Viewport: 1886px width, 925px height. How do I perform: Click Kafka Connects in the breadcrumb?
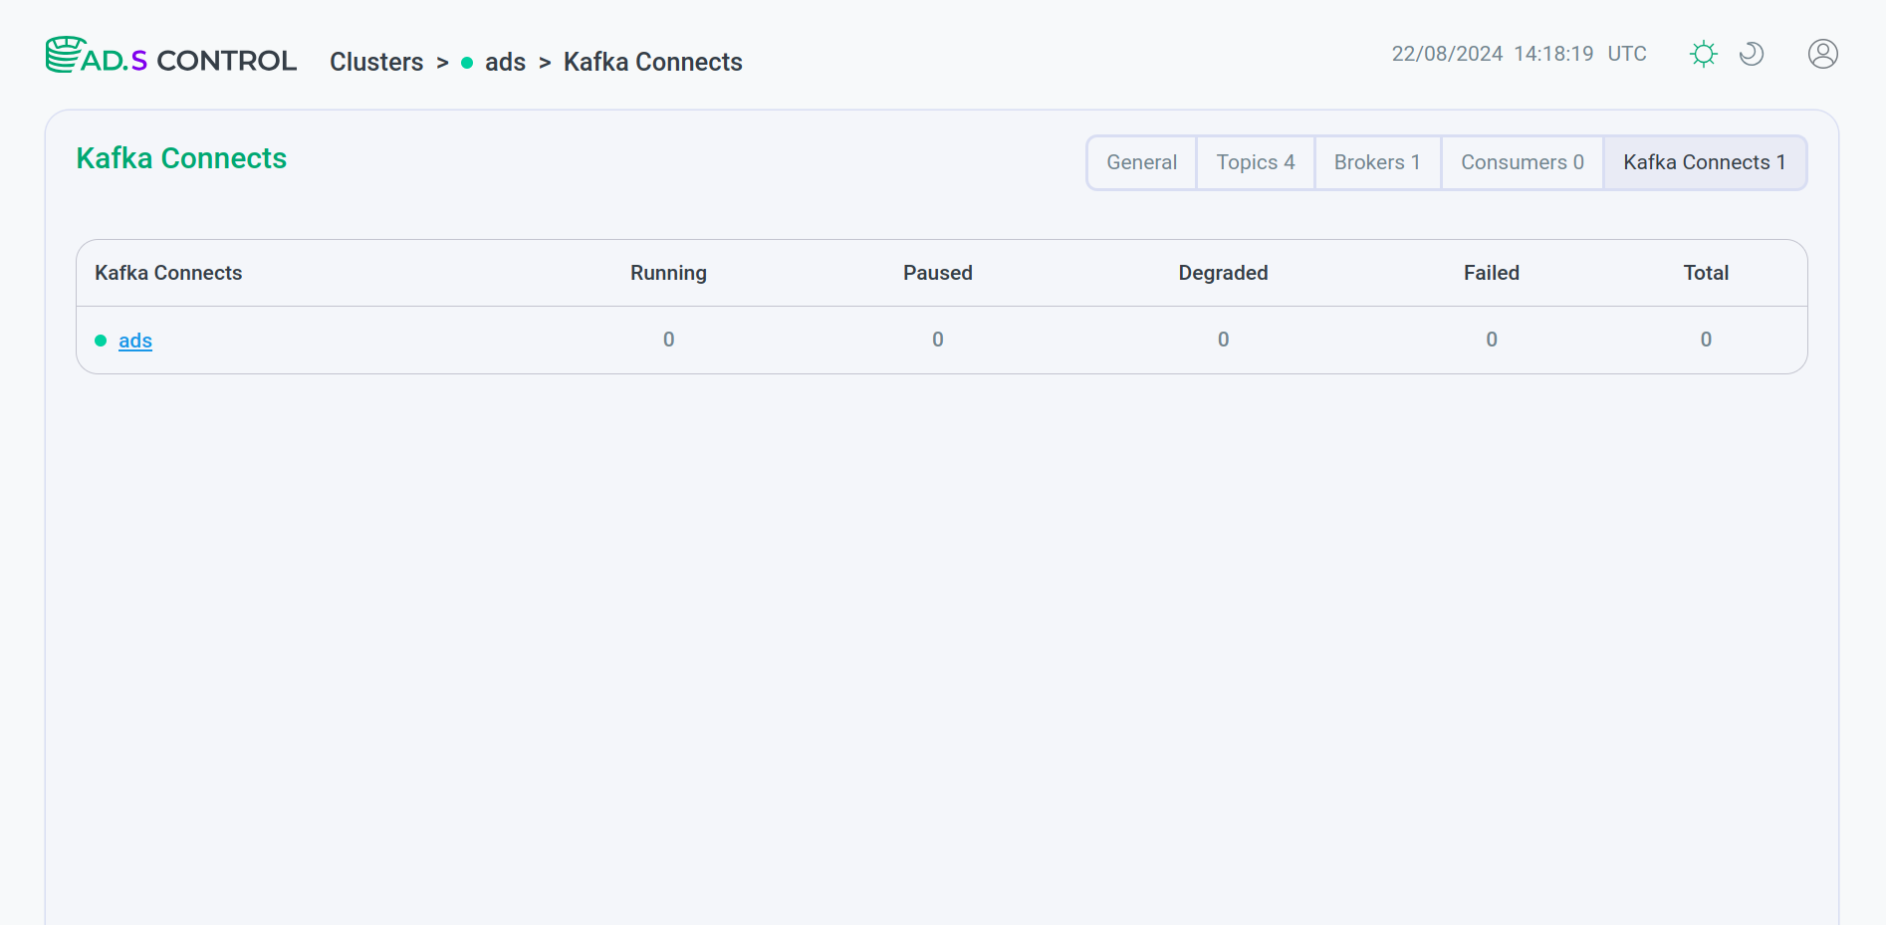pos(653,62)
